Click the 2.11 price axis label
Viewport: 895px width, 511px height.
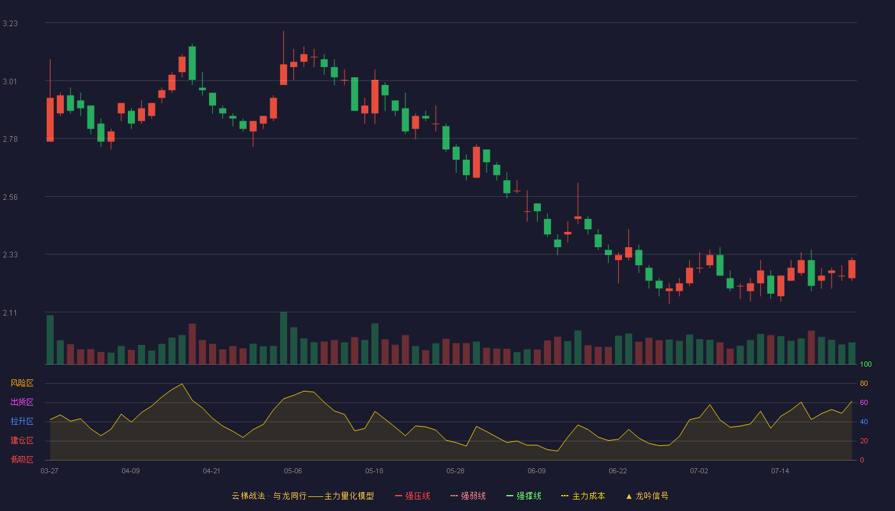click(10, 312)
